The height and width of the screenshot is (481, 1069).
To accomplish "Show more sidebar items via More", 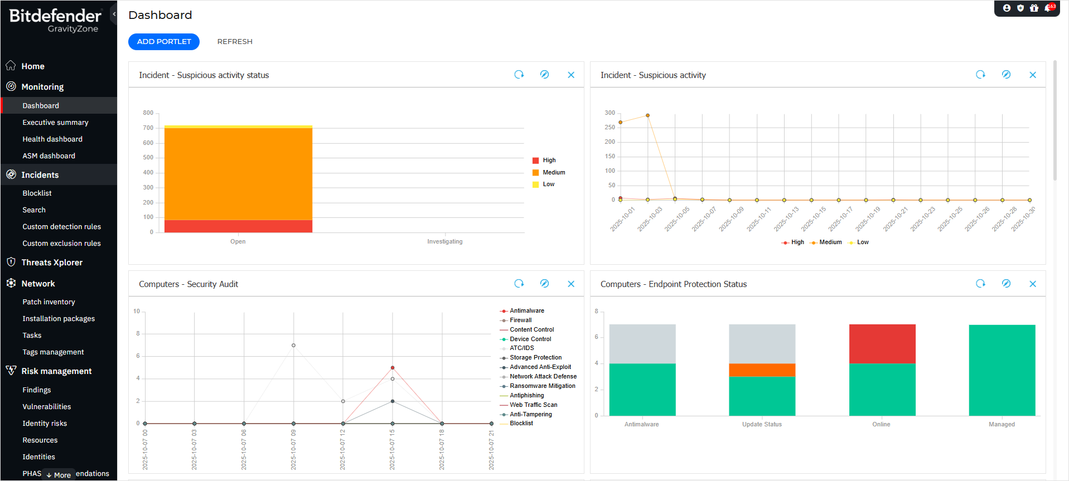I will 59,475.
